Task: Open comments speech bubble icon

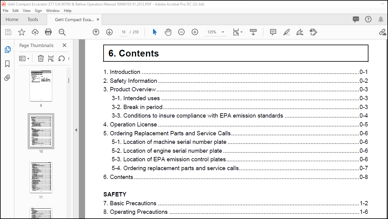Action: point(356,19)
